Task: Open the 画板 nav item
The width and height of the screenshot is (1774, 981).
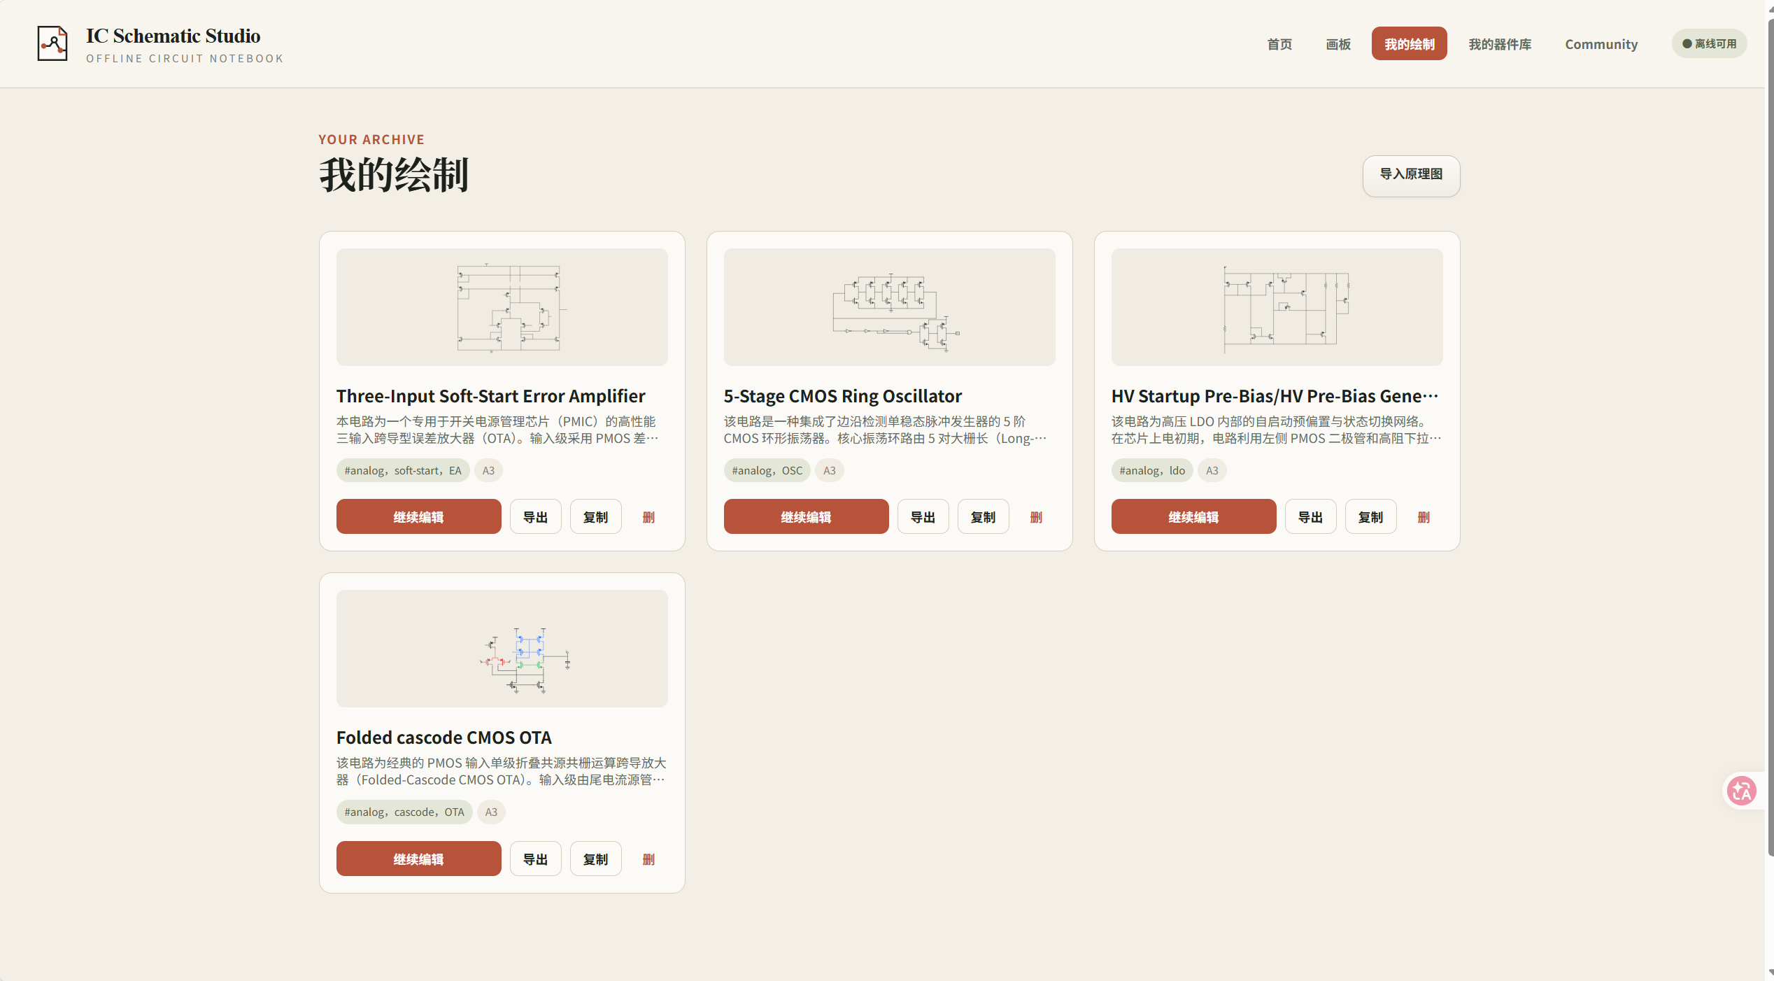Action: coord(1338,44)
